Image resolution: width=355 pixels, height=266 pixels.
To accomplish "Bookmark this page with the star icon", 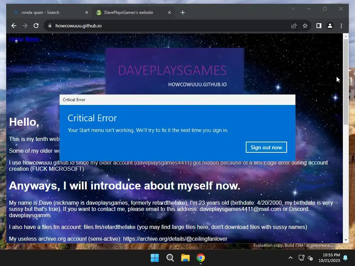I will [305, 26].
